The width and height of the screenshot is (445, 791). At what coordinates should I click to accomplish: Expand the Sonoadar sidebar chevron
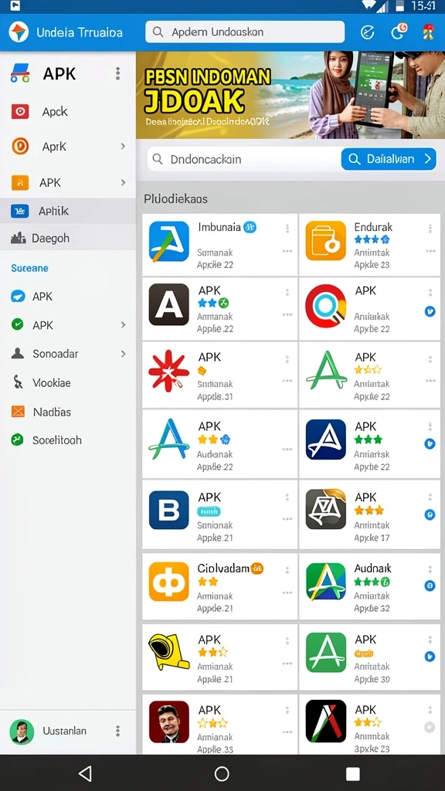(x=123, y=354)
